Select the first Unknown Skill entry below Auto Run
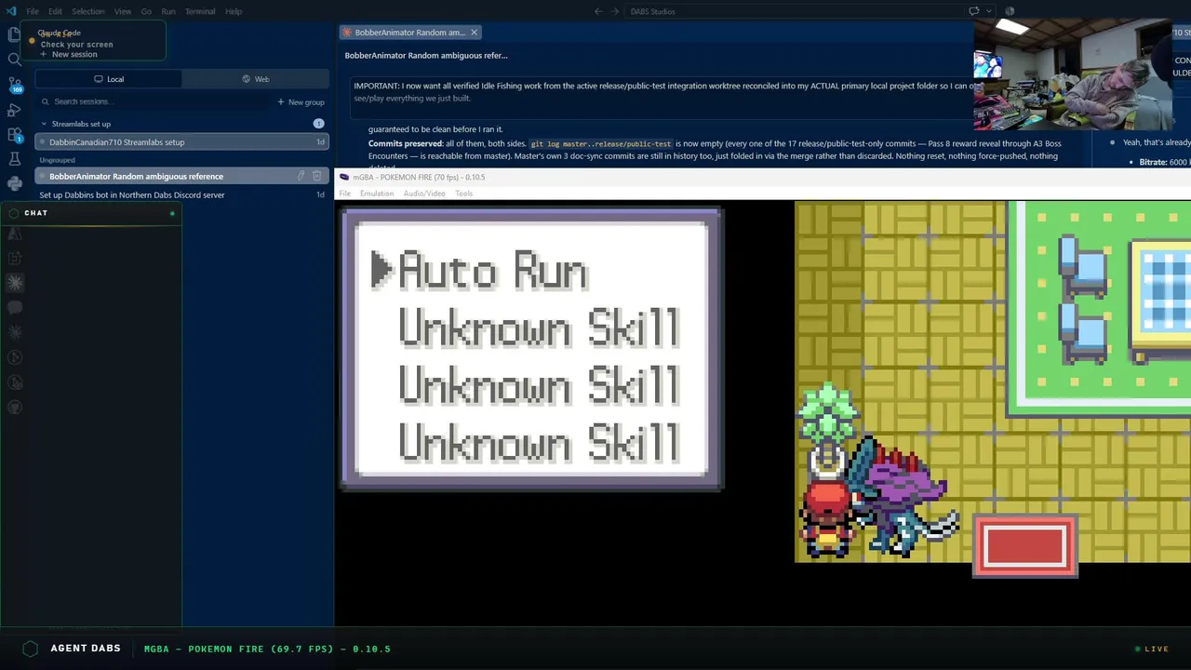Screen dimensions: 1191x670 click(540, 328)
